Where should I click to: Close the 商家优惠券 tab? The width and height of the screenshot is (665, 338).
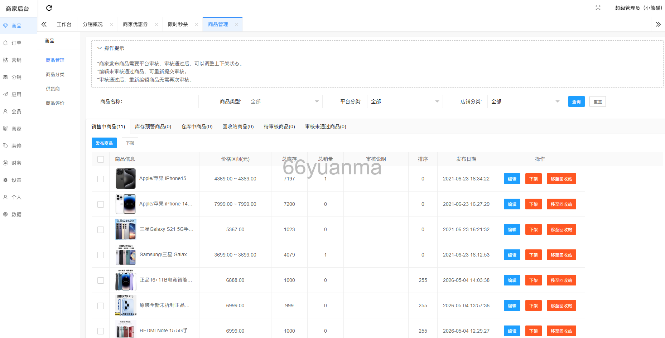point(156,24)
